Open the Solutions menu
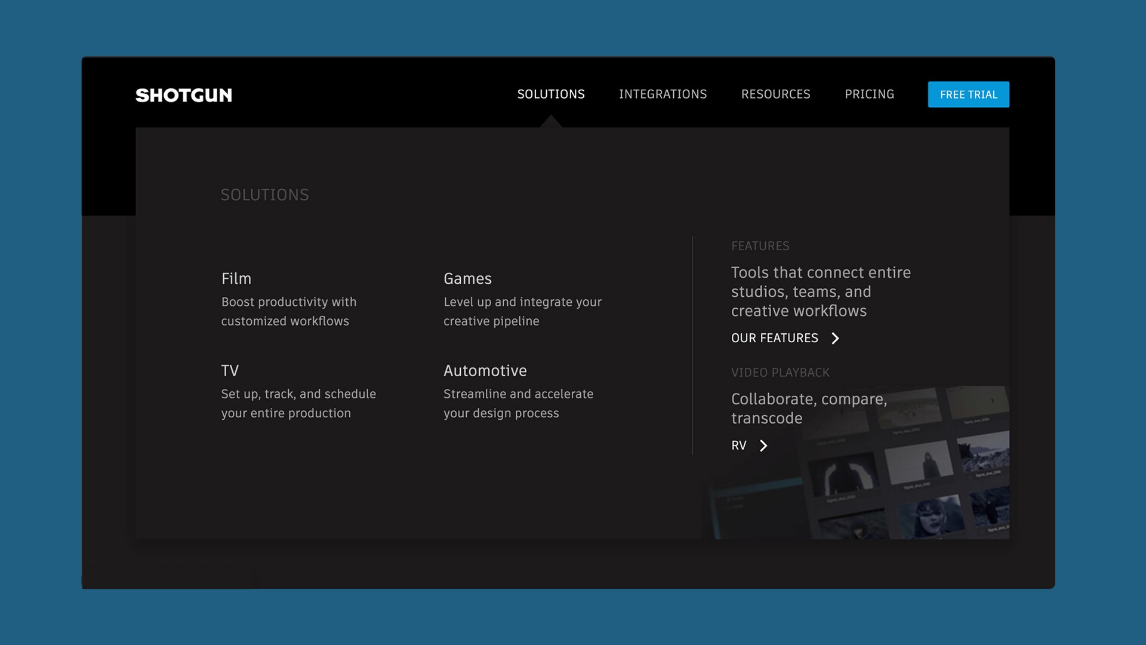The height and width of the screenshot is (645, 1146). click(550, 94)
